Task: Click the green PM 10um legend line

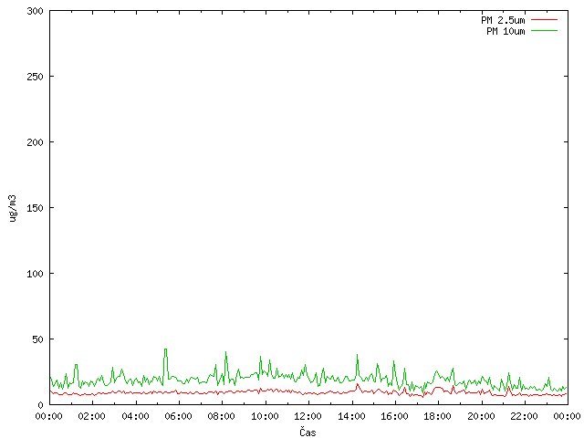Action: [x=544, y=31]
